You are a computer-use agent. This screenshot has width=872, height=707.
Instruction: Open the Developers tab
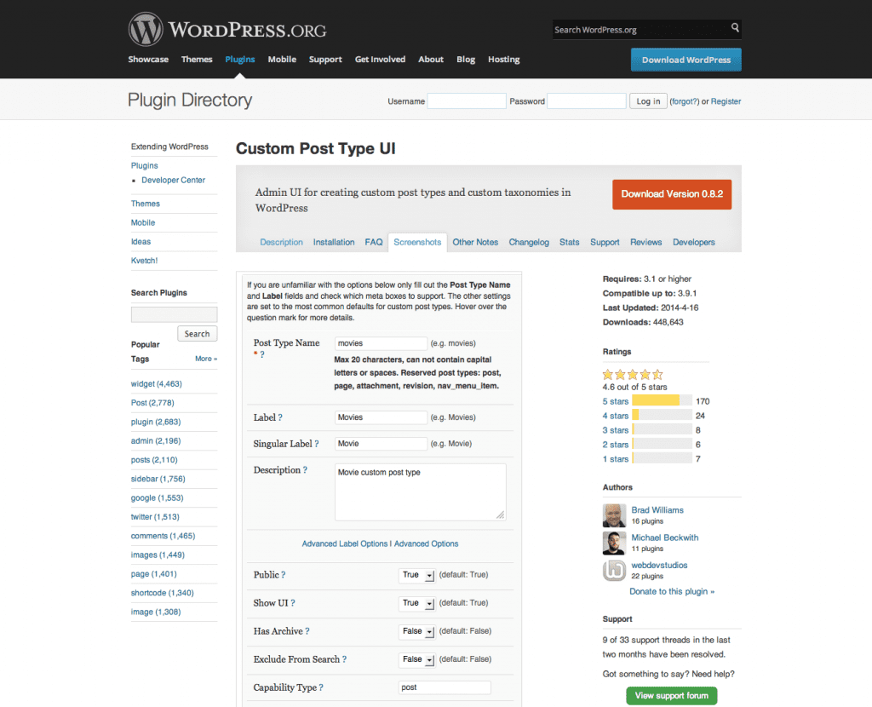[693, 243]
